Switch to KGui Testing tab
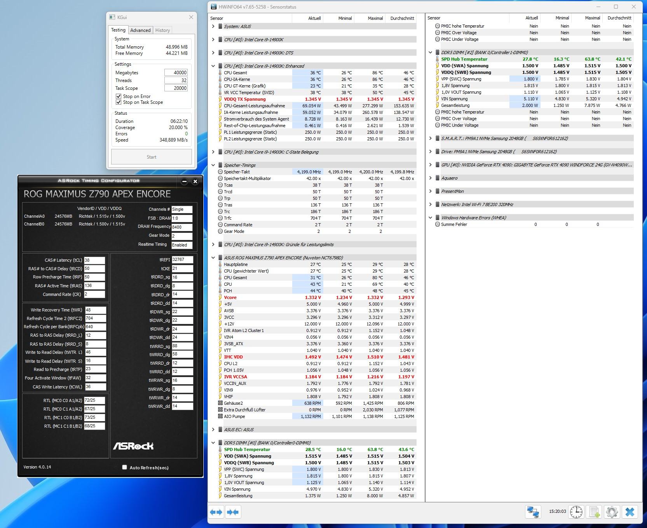This screenshot has width=647, height=528. point(118,30)
